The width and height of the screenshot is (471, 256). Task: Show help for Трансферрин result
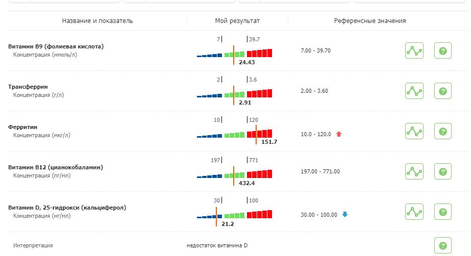[x=442, y=91]
